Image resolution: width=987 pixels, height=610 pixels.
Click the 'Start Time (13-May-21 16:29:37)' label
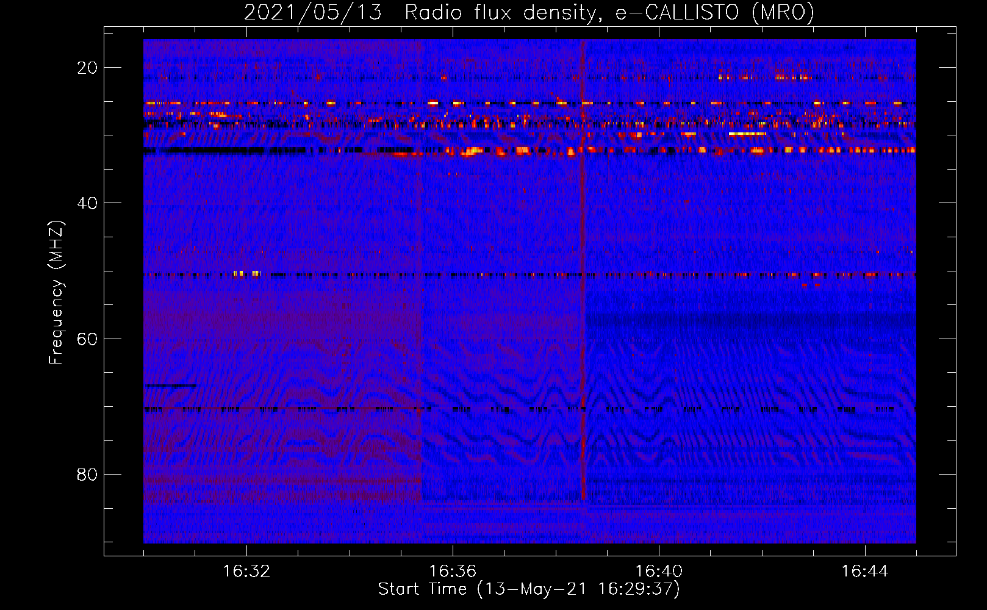pyautogui.click(x=529, y=589)
